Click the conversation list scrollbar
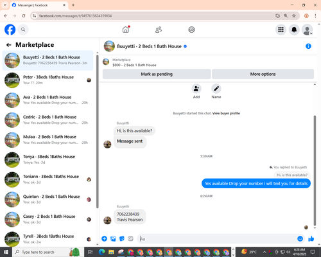Viewport: 321px width, 257px height. tap(98, 132)
